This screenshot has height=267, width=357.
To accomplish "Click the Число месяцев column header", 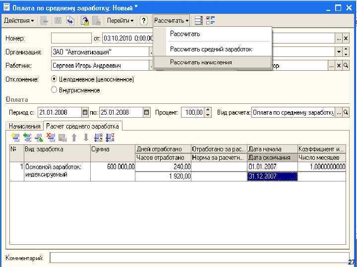I will [x=322, y=158].
